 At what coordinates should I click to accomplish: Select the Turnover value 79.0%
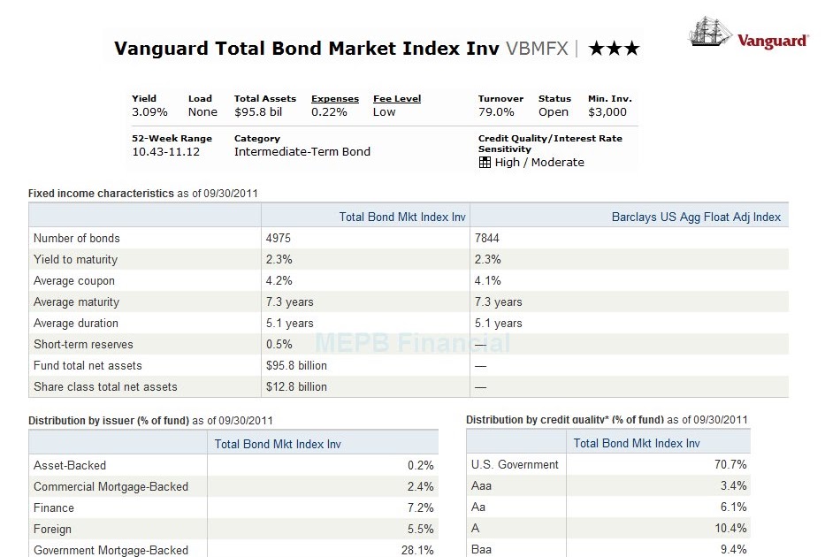coord(496,112)
